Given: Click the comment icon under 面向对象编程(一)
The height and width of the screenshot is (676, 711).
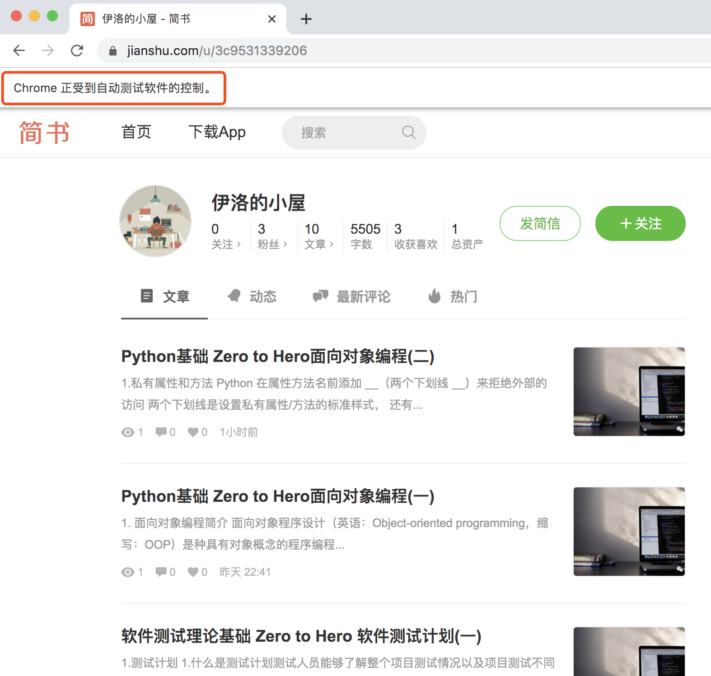Looking at the screenshot, I should (161, 572).
